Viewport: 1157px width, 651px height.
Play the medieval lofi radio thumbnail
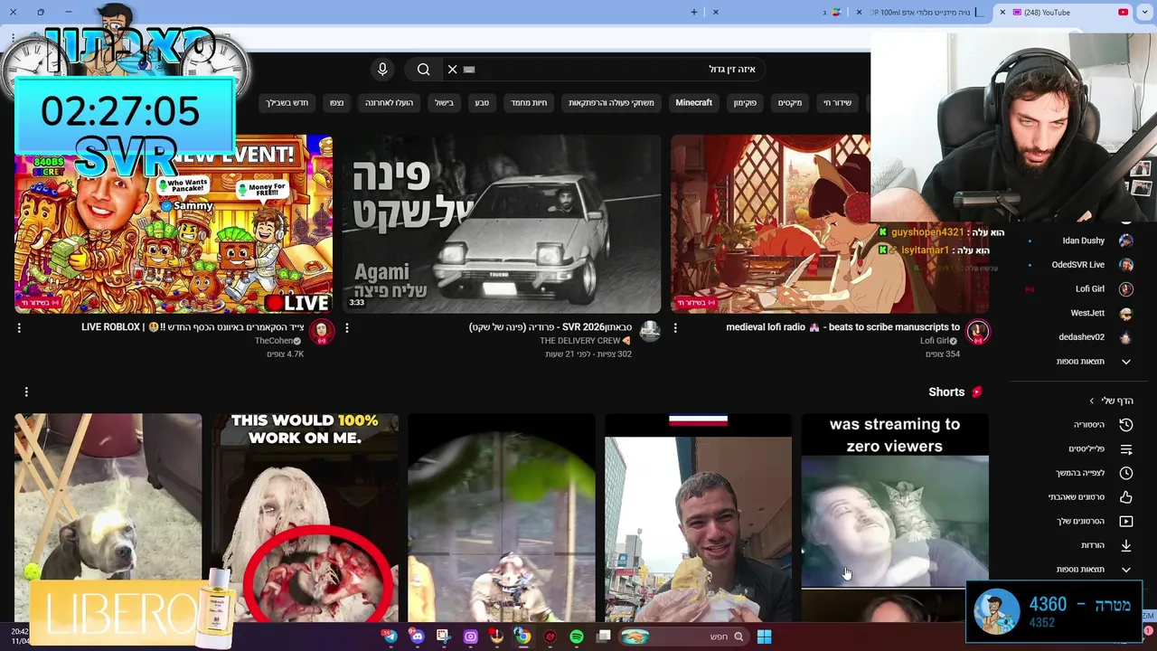(830, 224)
